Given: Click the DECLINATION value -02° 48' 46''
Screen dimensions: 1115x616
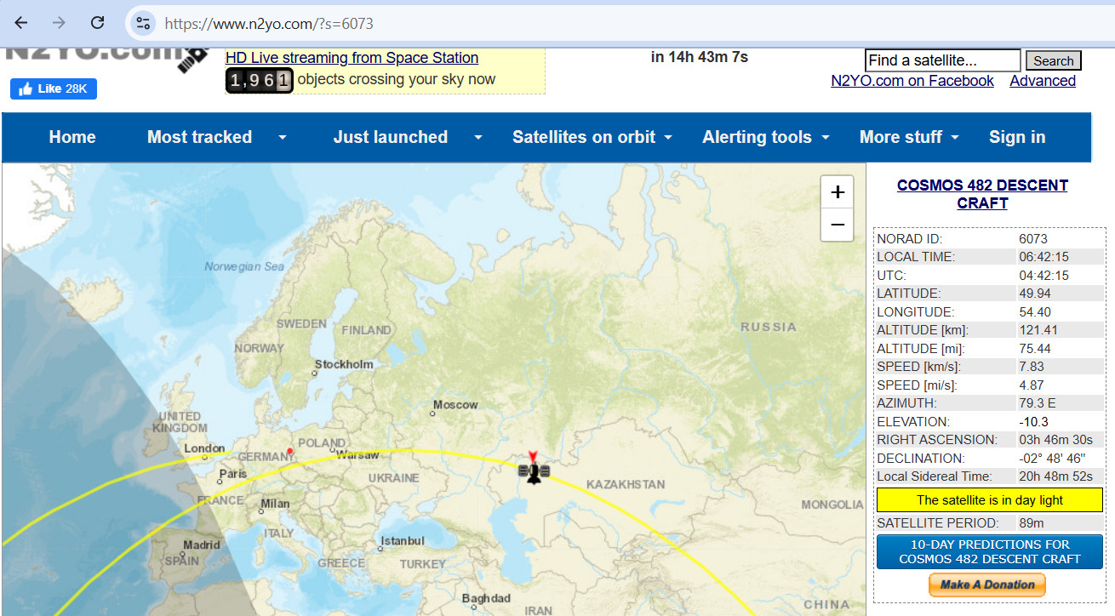Looking at the screenshot, I should (x=1052, y=458).
